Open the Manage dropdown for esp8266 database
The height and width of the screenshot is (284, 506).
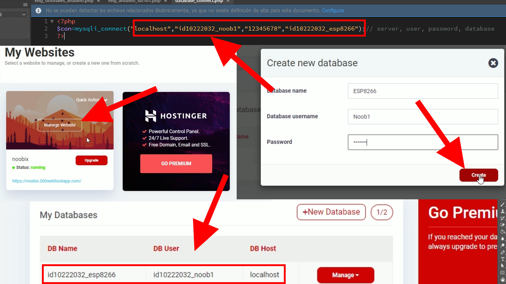pos(346,275)
